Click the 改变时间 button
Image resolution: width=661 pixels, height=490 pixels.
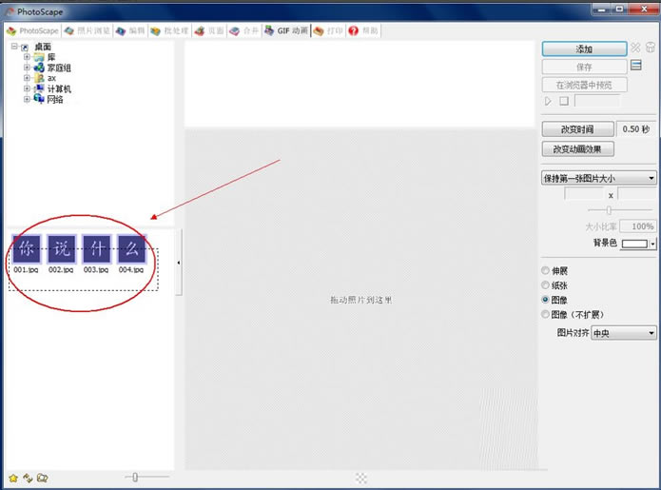[x=577, y=129]
